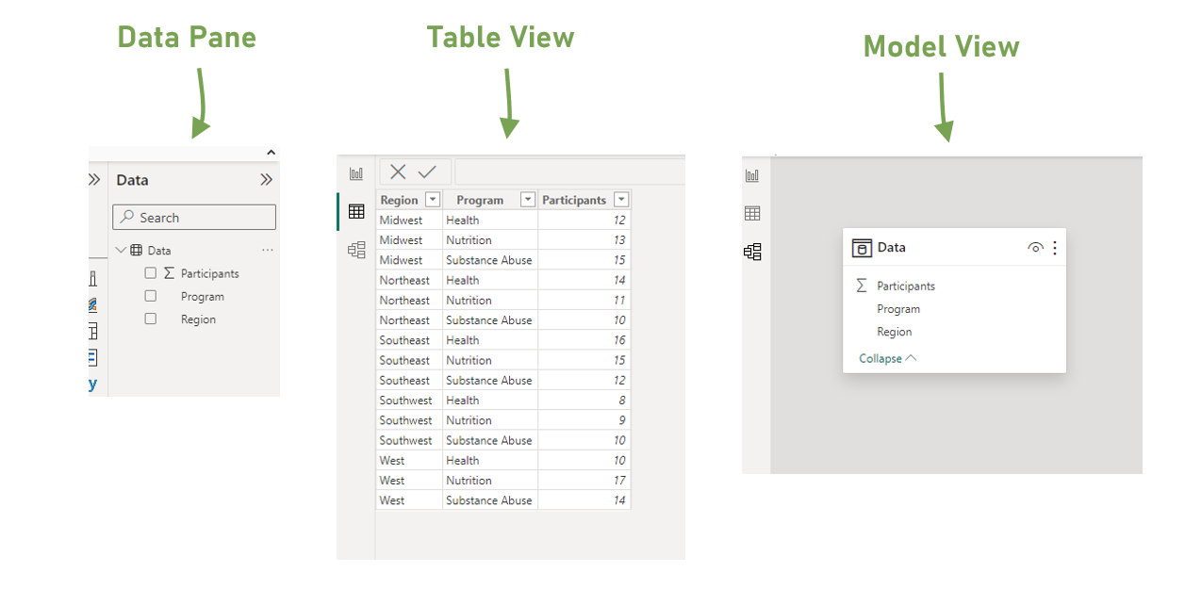Open the Region column filter dropdown
1185x589 pixels.
432,199
